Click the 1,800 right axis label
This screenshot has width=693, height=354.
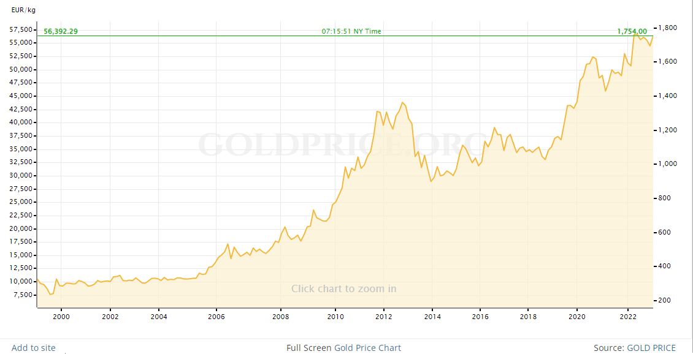tap(667, 28)
